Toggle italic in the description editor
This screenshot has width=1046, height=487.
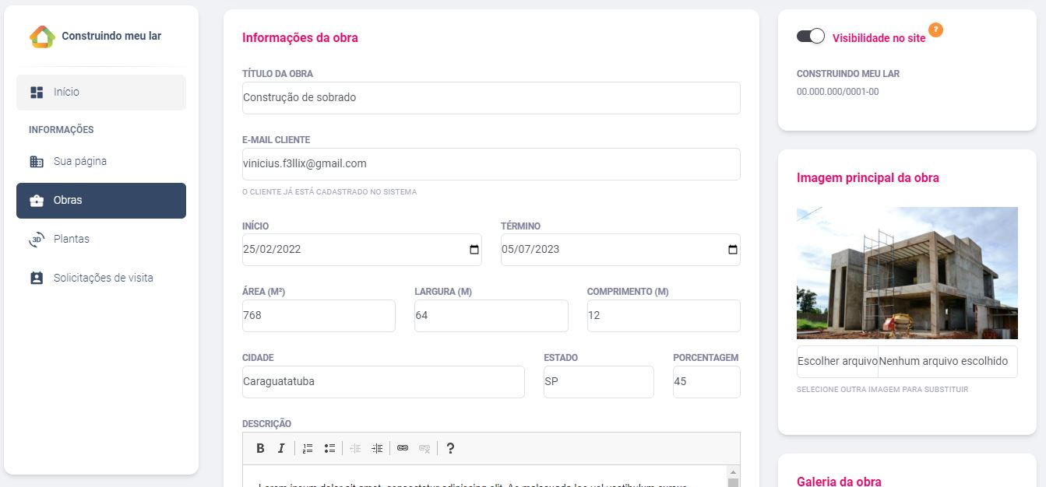(x=281, y=448)
